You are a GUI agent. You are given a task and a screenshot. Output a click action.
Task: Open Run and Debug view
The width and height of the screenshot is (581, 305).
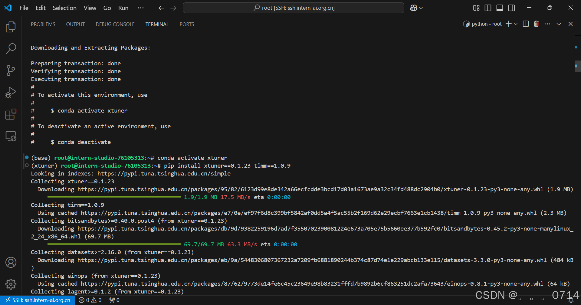11,92
